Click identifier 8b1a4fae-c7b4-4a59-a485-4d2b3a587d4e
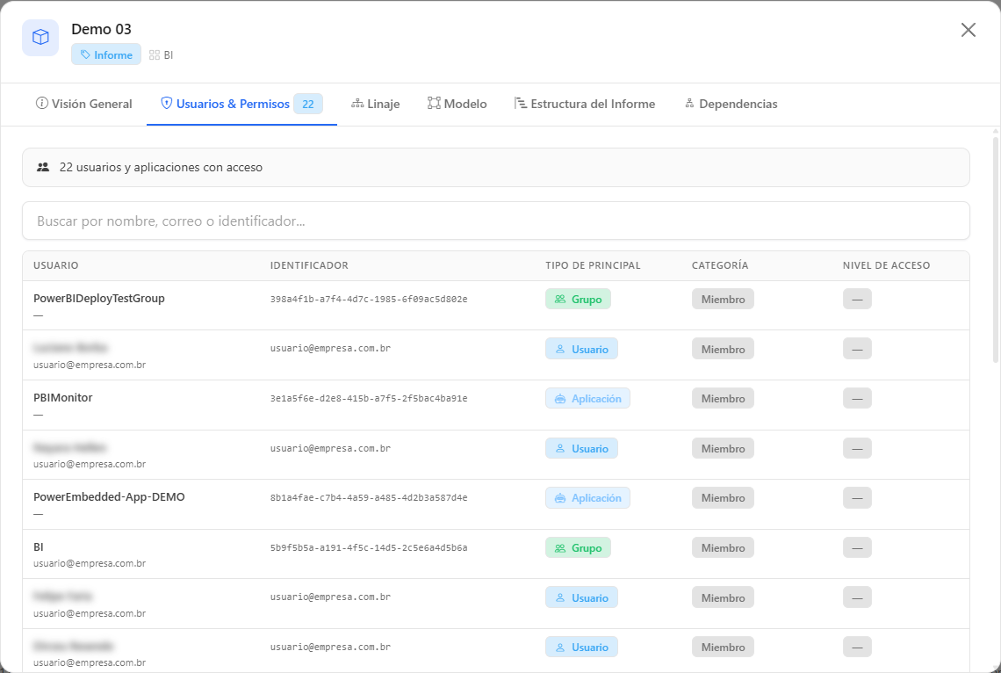Screen dimensions: 1001x673 click(x=369, y=498)
